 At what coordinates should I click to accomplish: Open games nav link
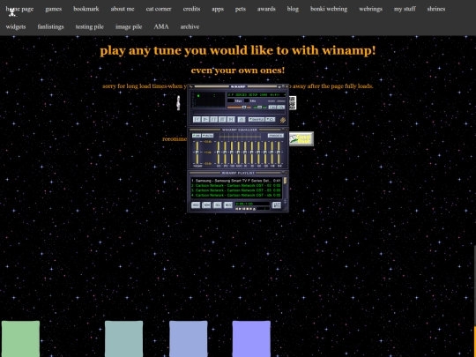pyautogui.click(x=54, y=9)
